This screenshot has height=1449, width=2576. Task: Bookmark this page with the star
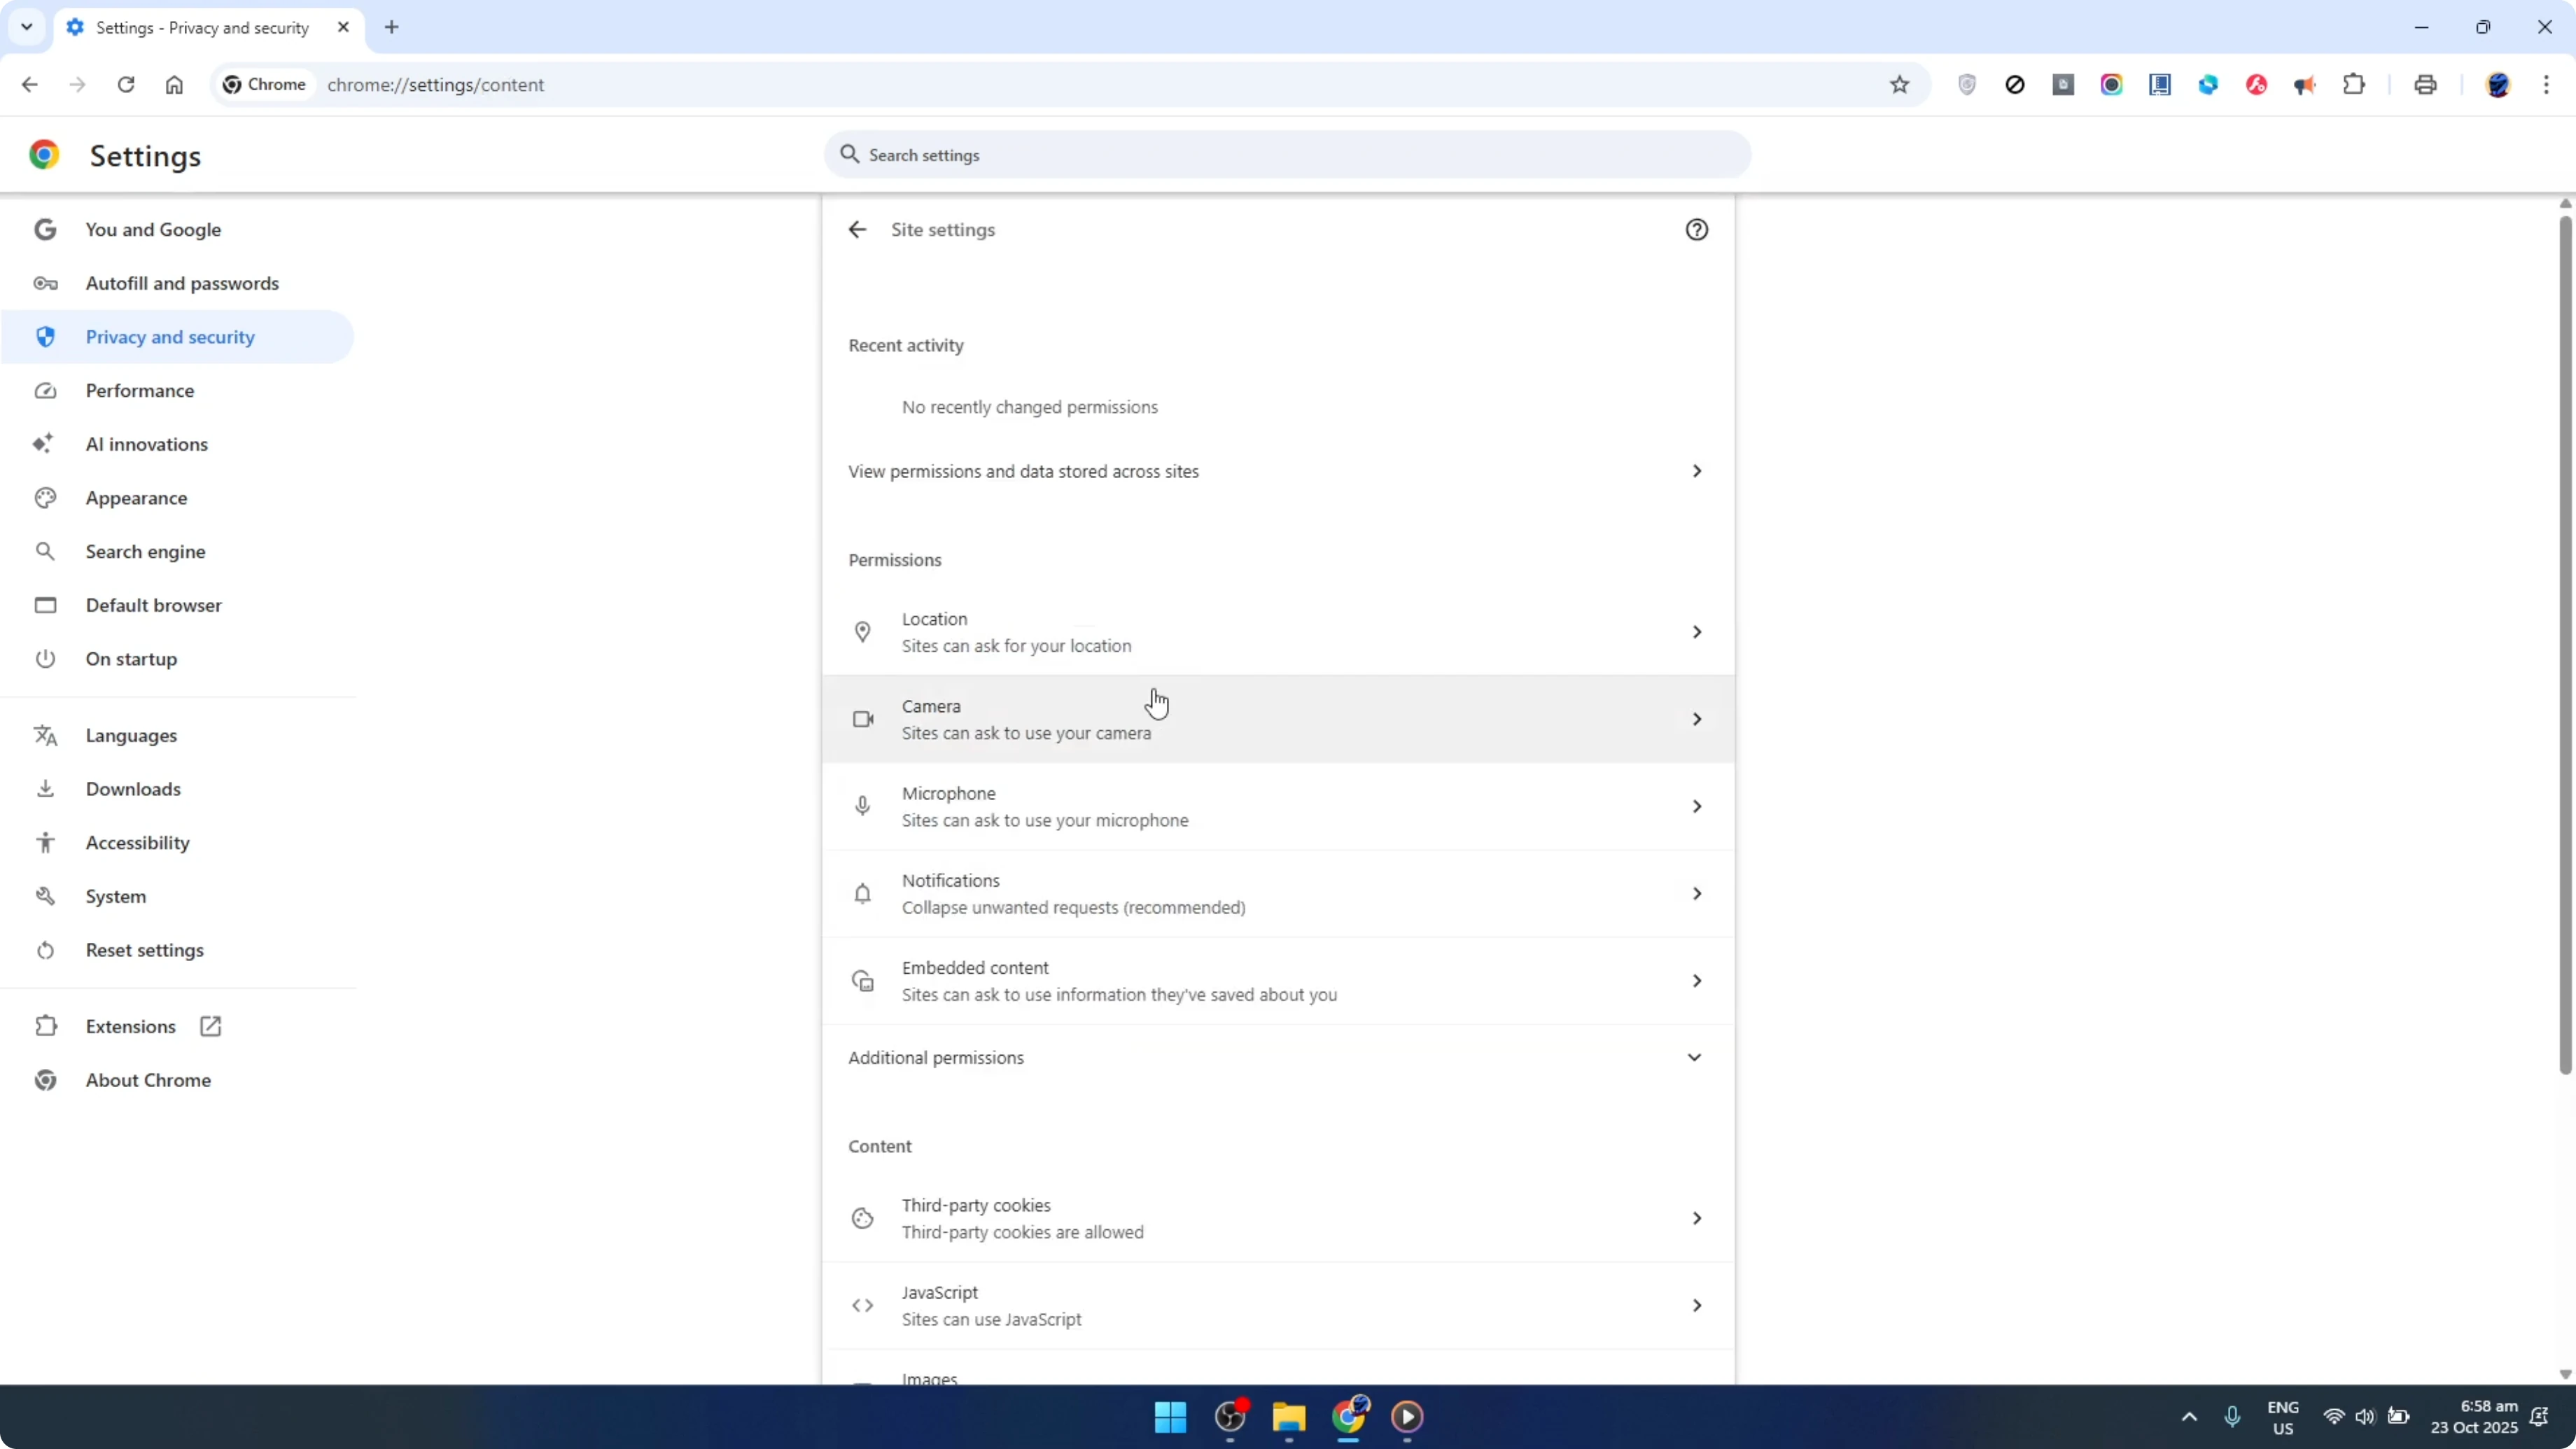(x=1900, y=85)
